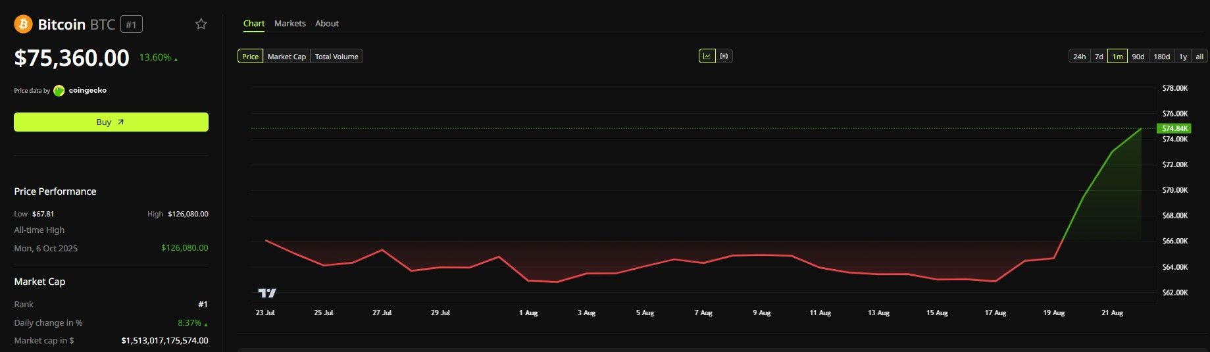Viewport: 1210px width, 352px height.
Task: Set chart range to all
Action: click(x=1199, y=57)
